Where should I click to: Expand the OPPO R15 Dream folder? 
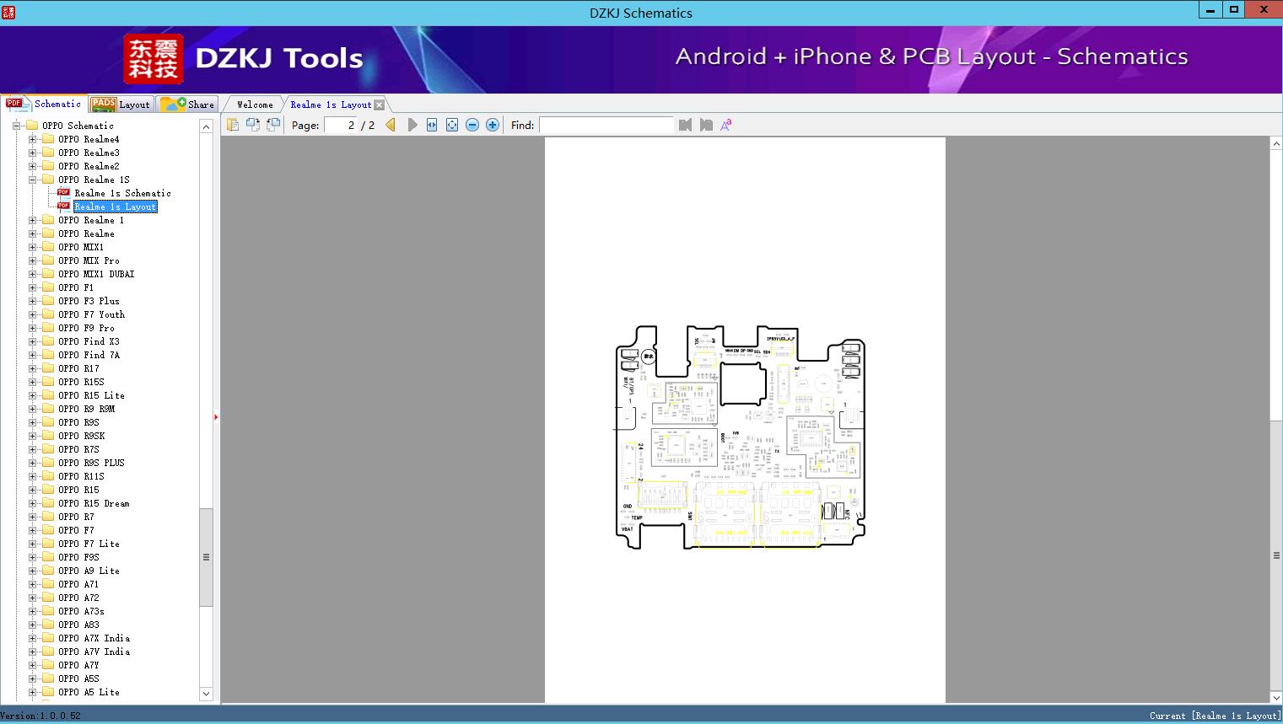tap(32, 503)
